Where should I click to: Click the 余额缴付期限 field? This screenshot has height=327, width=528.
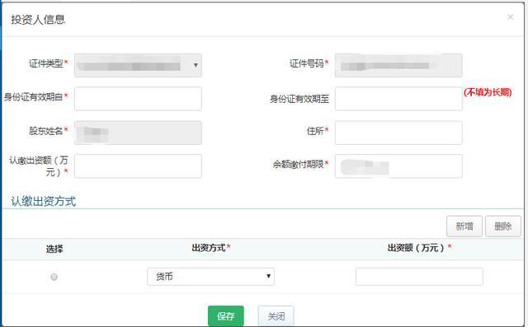[398, 166]
